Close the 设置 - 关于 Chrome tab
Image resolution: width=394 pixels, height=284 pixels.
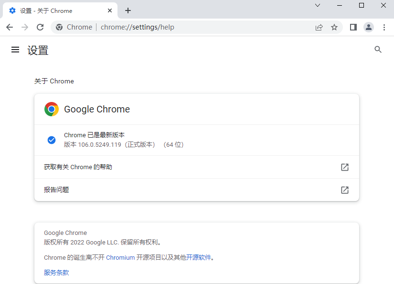(x=110, y=10)
